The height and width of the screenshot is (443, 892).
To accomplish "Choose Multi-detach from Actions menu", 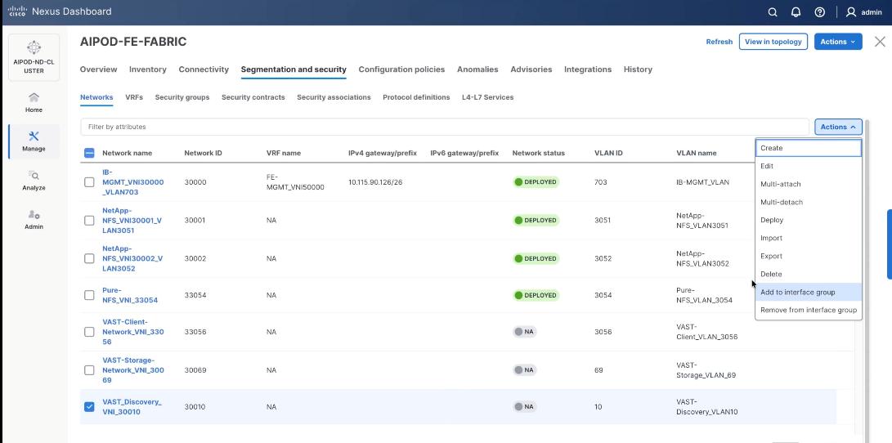I will [809, 202].
